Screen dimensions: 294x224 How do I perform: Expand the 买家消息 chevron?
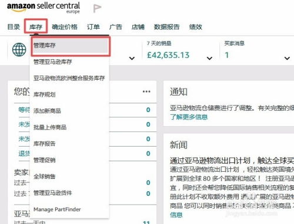coord(287,58)
